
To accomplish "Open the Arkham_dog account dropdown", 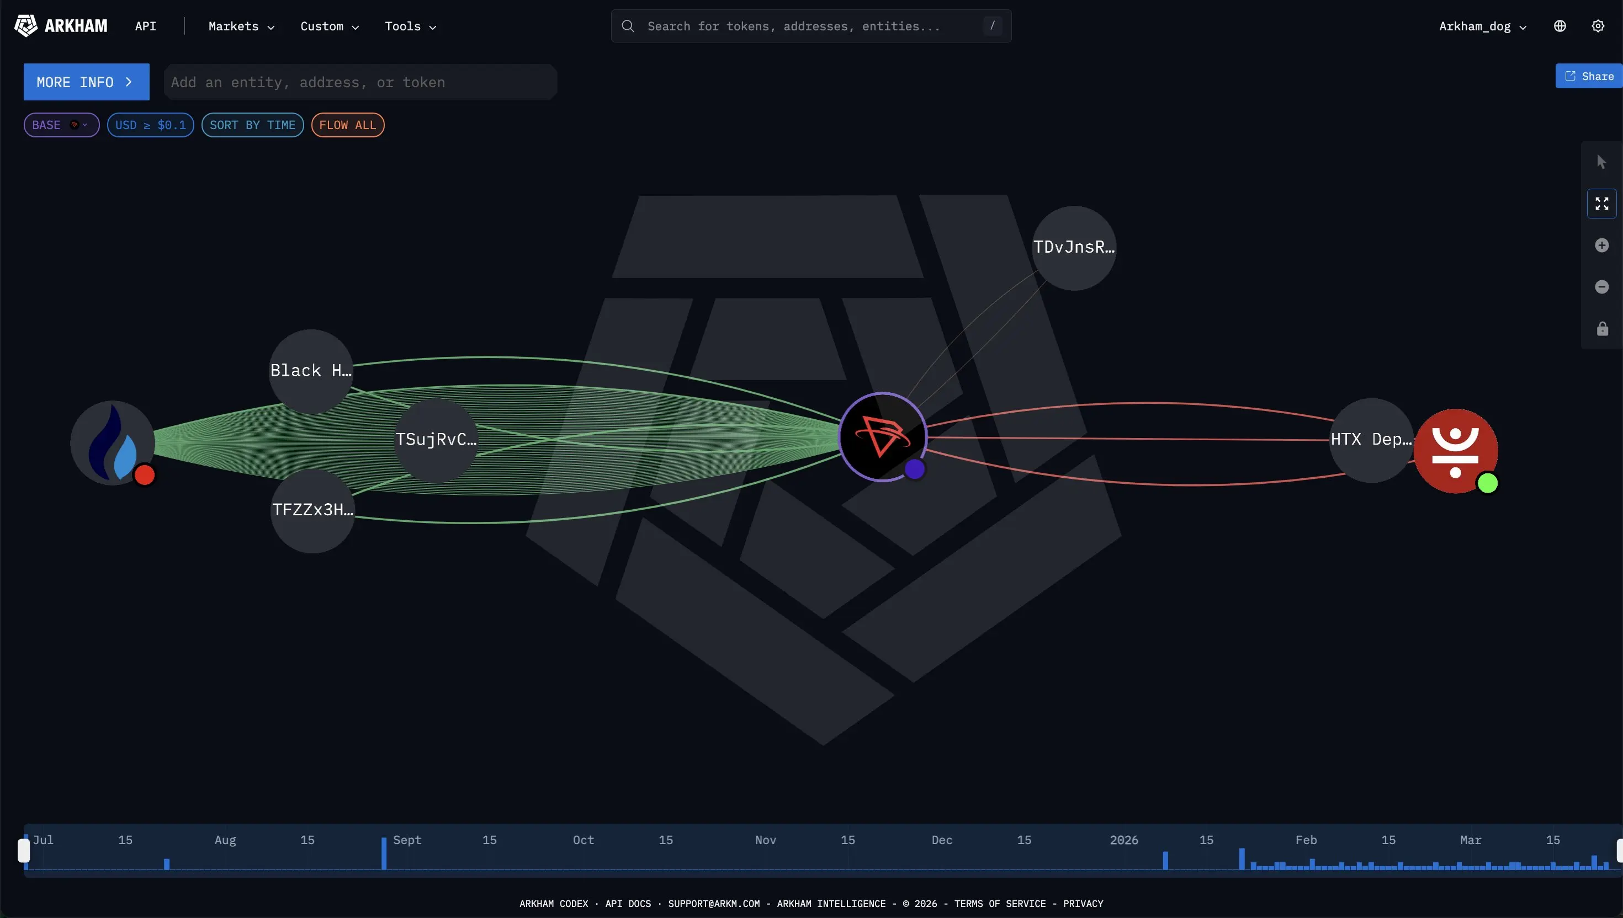I will [1482, 26].
